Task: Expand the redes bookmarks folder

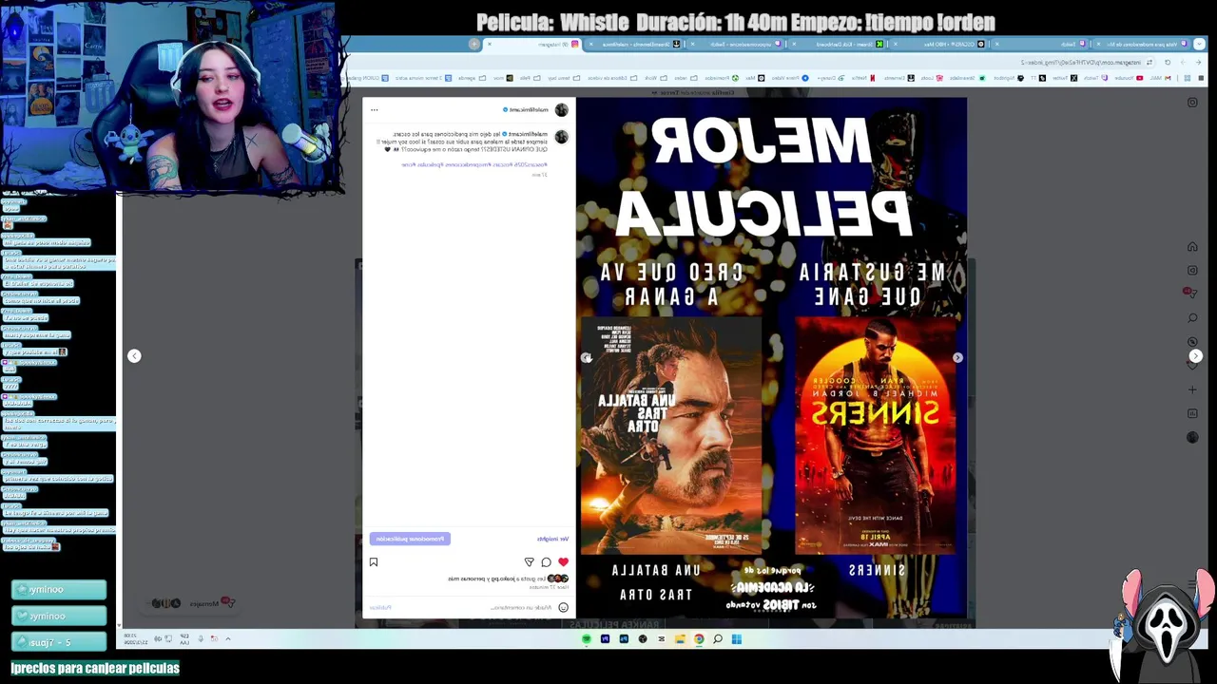Action: pyautogui.click(x=686, y=78)
